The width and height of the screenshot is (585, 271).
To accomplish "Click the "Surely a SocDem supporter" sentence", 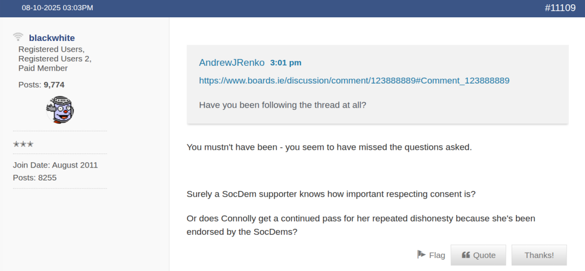I will tap(331, 194).
